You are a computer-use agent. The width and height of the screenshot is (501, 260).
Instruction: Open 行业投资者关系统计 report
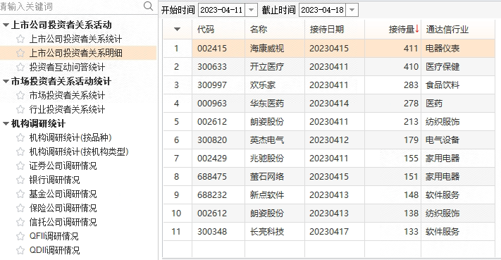(x=67, y=109)
